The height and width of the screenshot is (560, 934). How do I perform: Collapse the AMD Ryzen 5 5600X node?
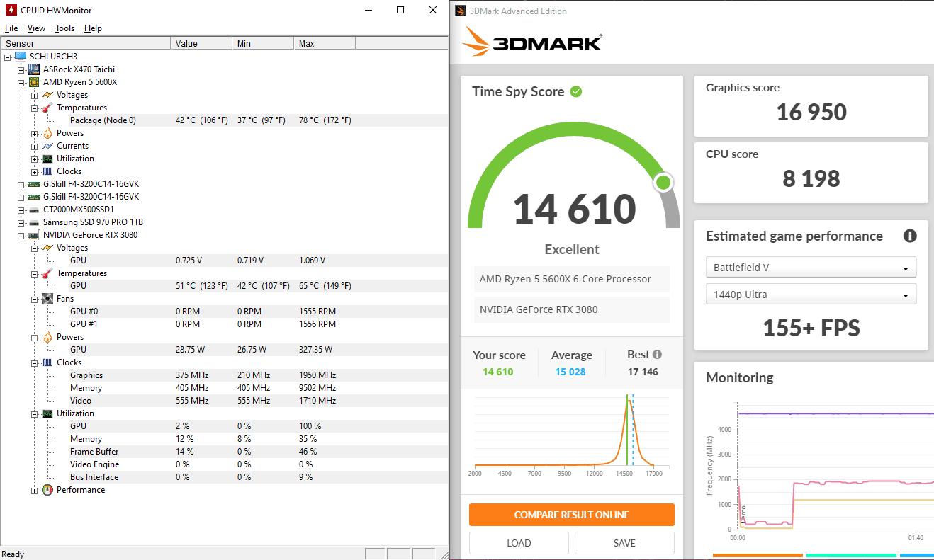tap(21, 82)
